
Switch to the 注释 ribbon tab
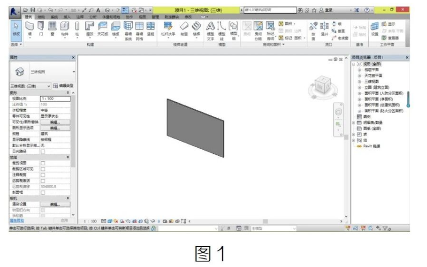pos(80,17)
